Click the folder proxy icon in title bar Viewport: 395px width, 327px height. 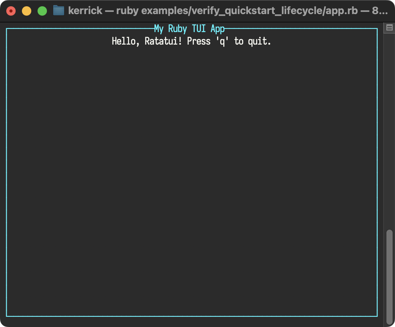point(59,11)
